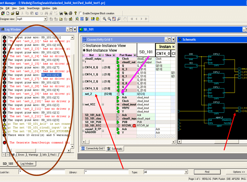Switch to the Log Window bottom tab
The height and width of the screenshot is (182, 247).
coord(27,164)
